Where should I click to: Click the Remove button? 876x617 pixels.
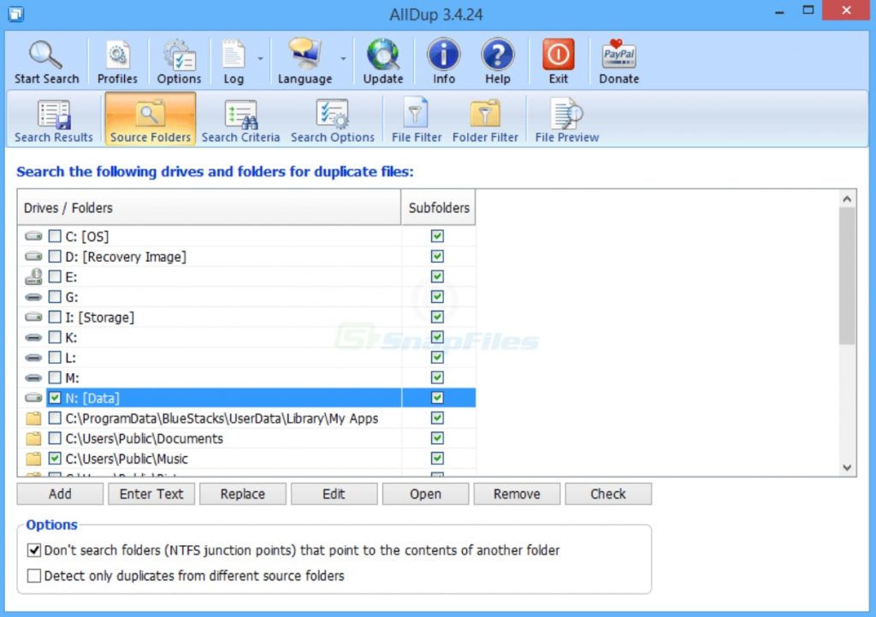(517, 494)
